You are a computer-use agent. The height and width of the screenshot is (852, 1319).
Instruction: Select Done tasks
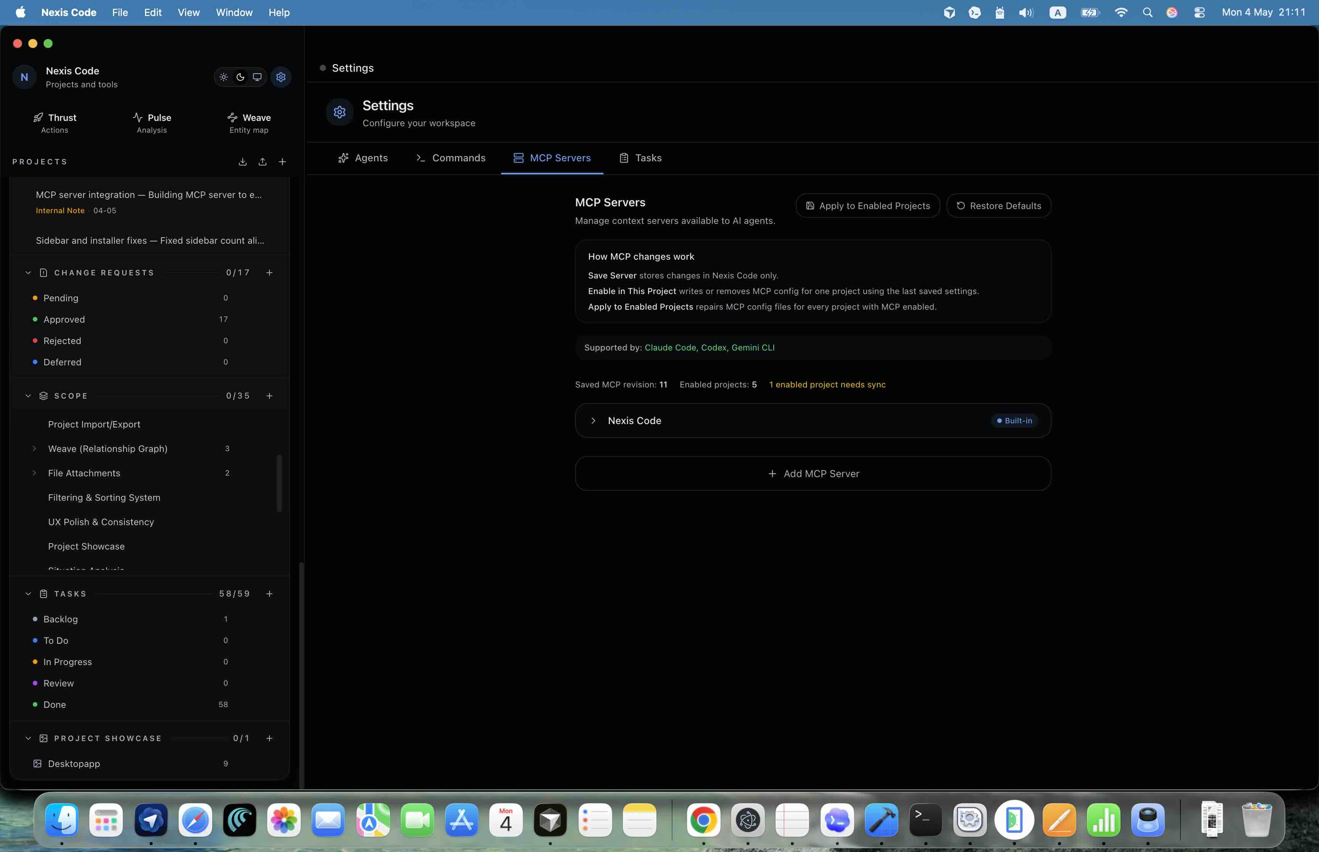coord(131,705)
